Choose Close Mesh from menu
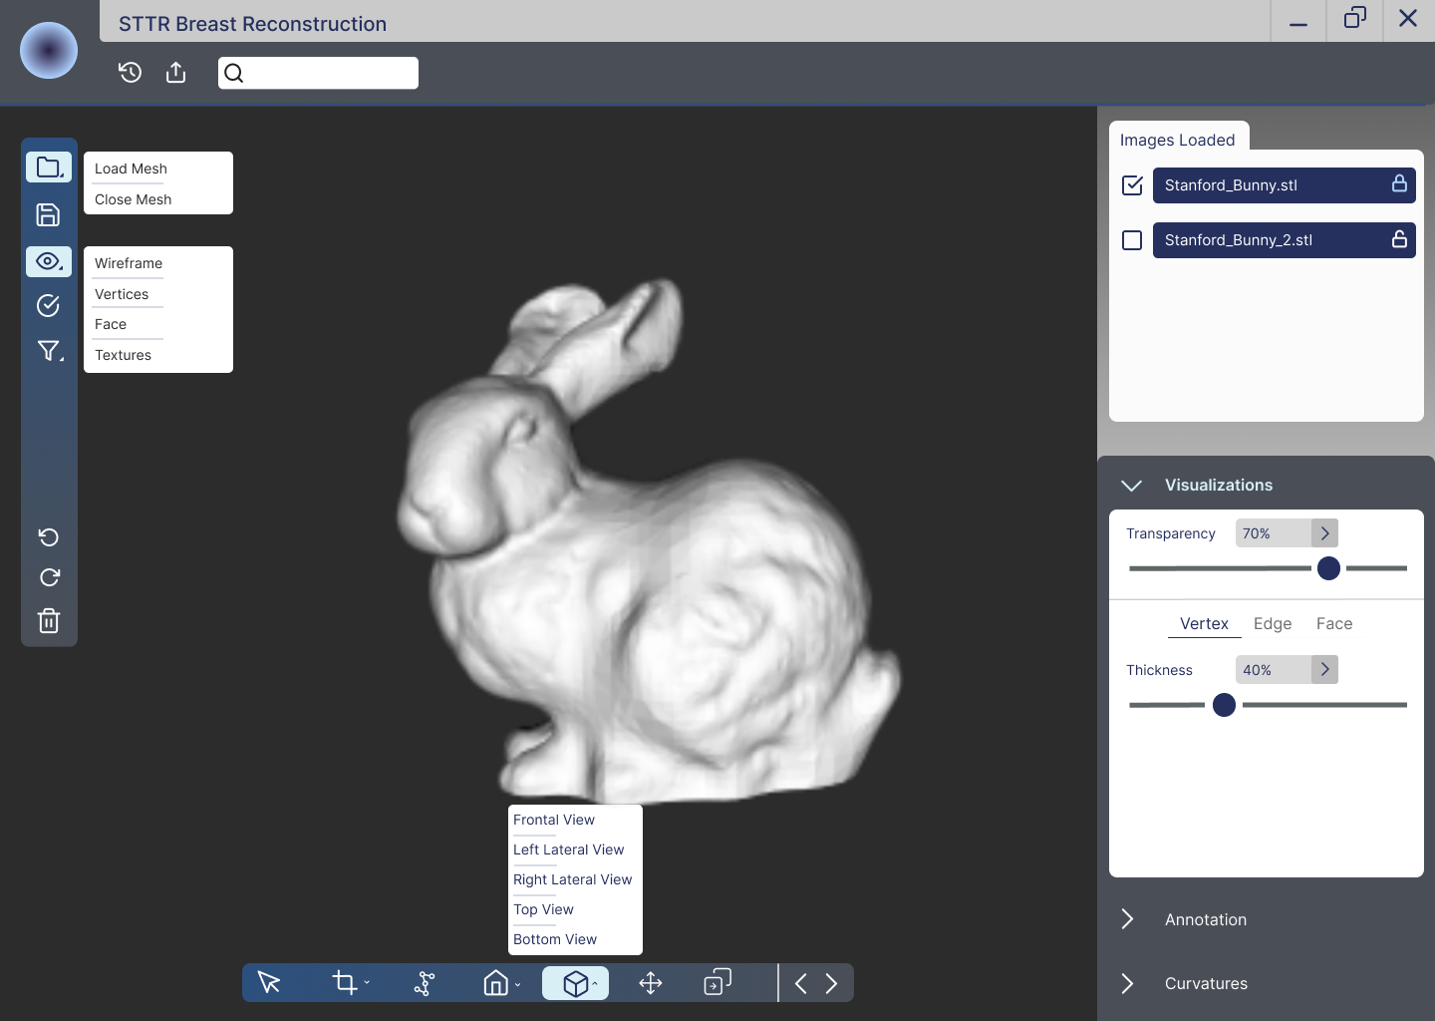The width and height of the screenshot is (1435, 1021). 134,199
